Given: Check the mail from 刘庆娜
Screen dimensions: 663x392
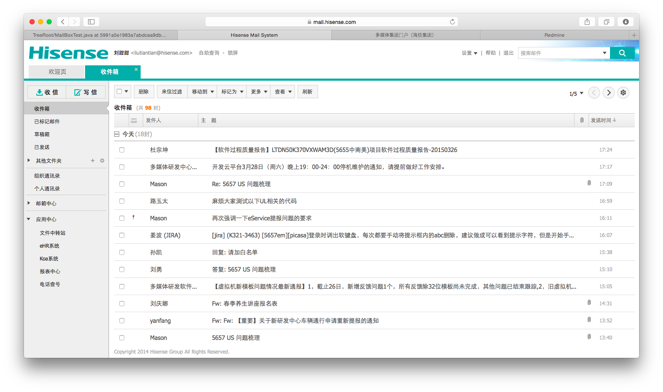Looking at the screenshot, I should (122, 304).
